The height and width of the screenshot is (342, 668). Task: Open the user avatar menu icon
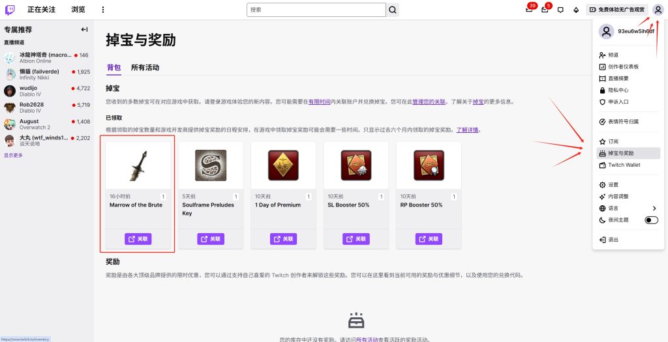tap(658, 9)
